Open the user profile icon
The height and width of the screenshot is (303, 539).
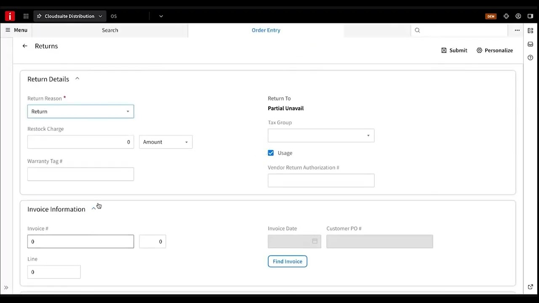pyautogui.click(x=518, y=16)
